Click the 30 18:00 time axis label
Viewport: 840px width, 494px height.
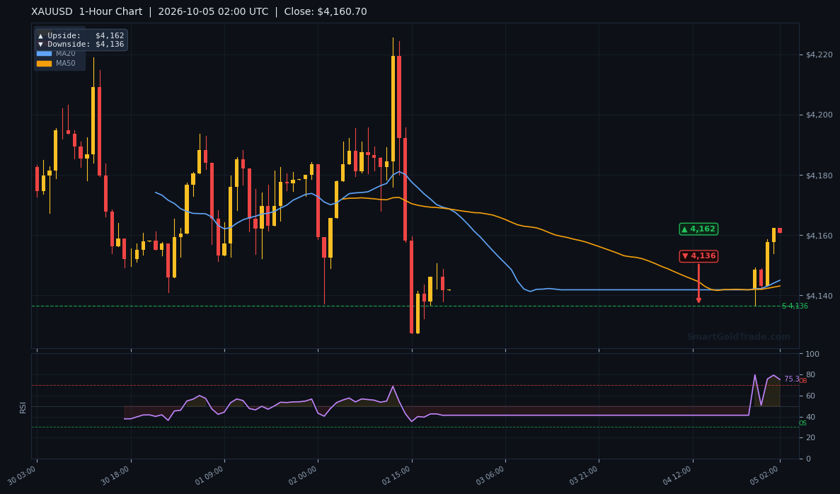tap(116, 476)
